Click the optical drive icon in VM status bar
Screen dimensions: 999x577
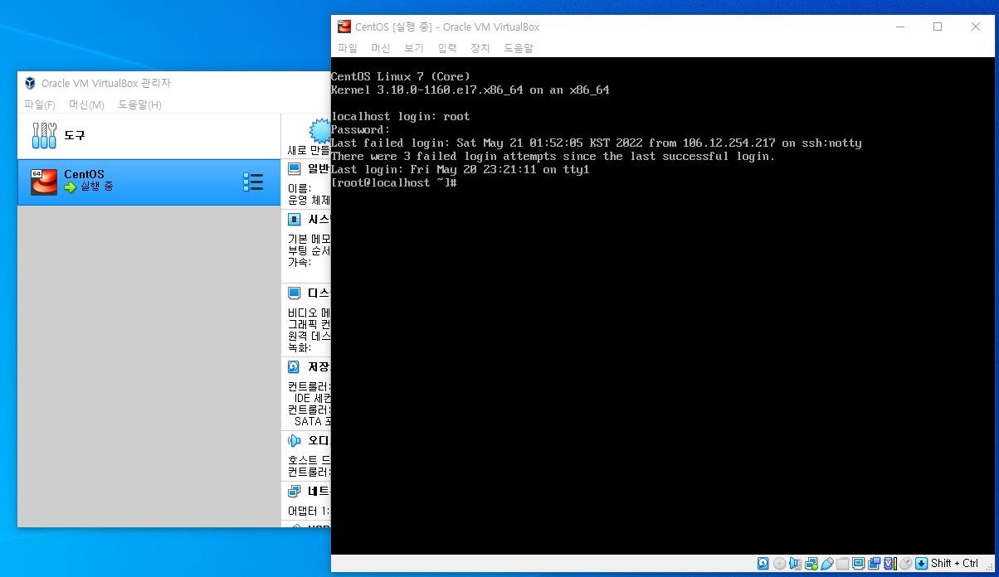779,564
